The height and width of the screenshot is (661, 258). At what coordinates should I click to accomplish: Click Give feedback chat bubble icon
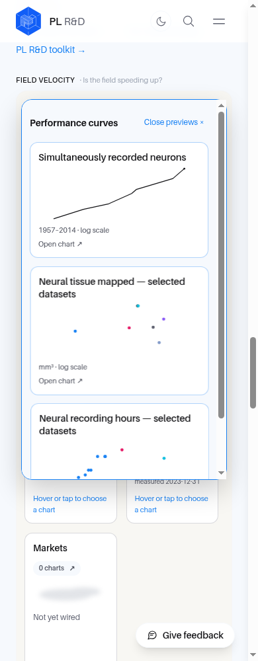point(153,635)
